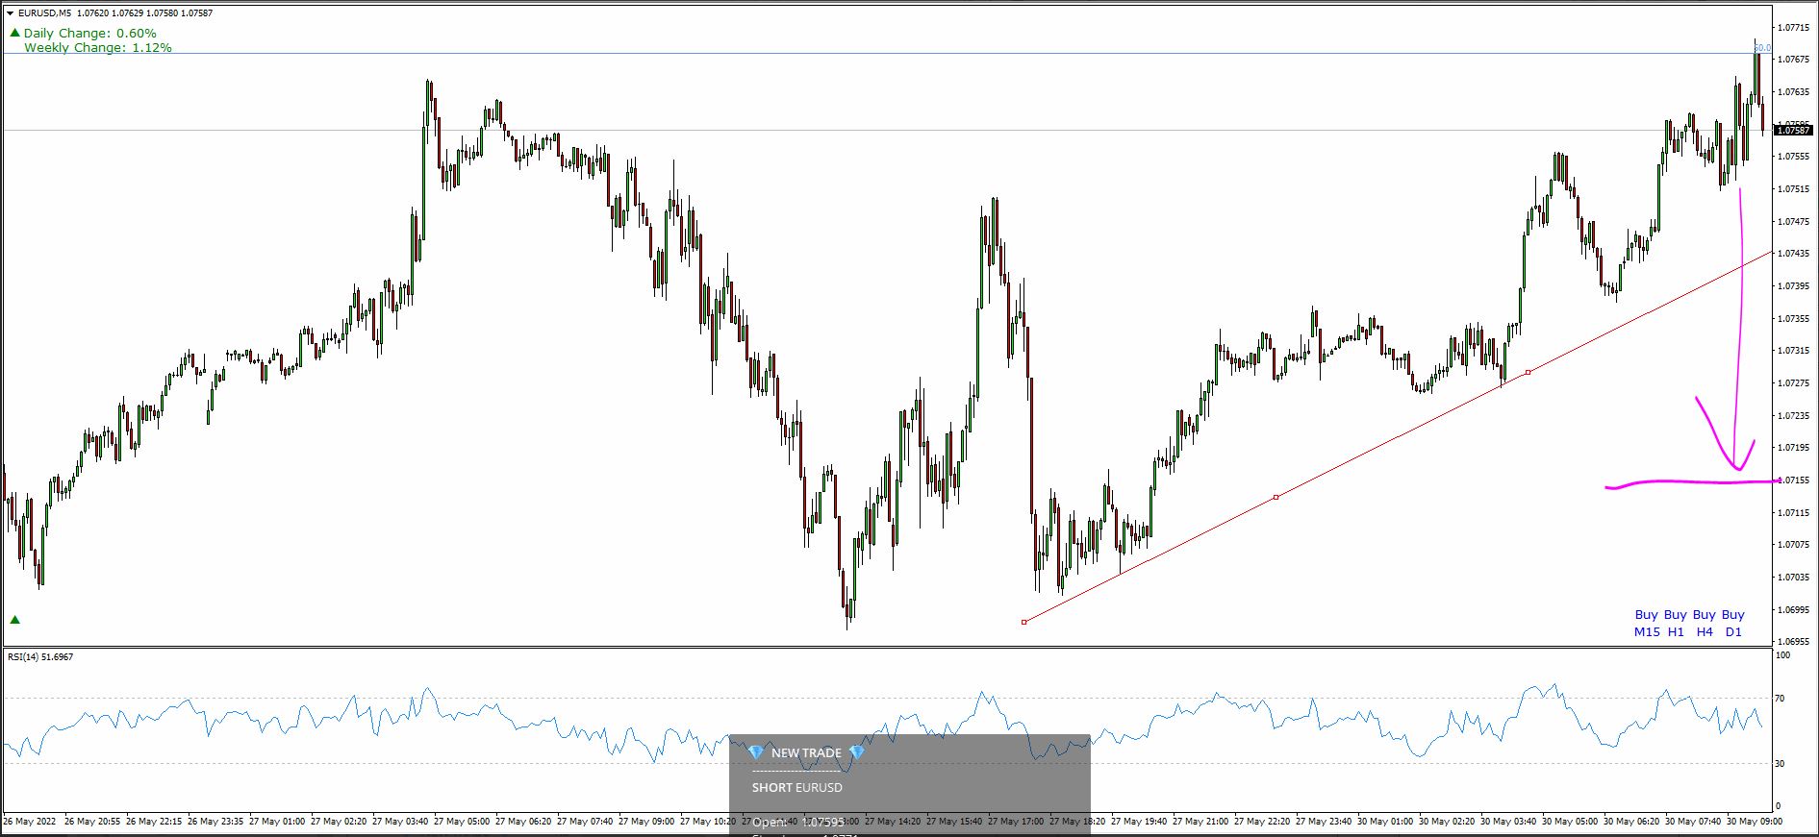Image resolution: width=1819 pixels, height=837 pixels.
Task: Click the RSI(14) 51.6967 indicator label
Action: tap(40, 656)
